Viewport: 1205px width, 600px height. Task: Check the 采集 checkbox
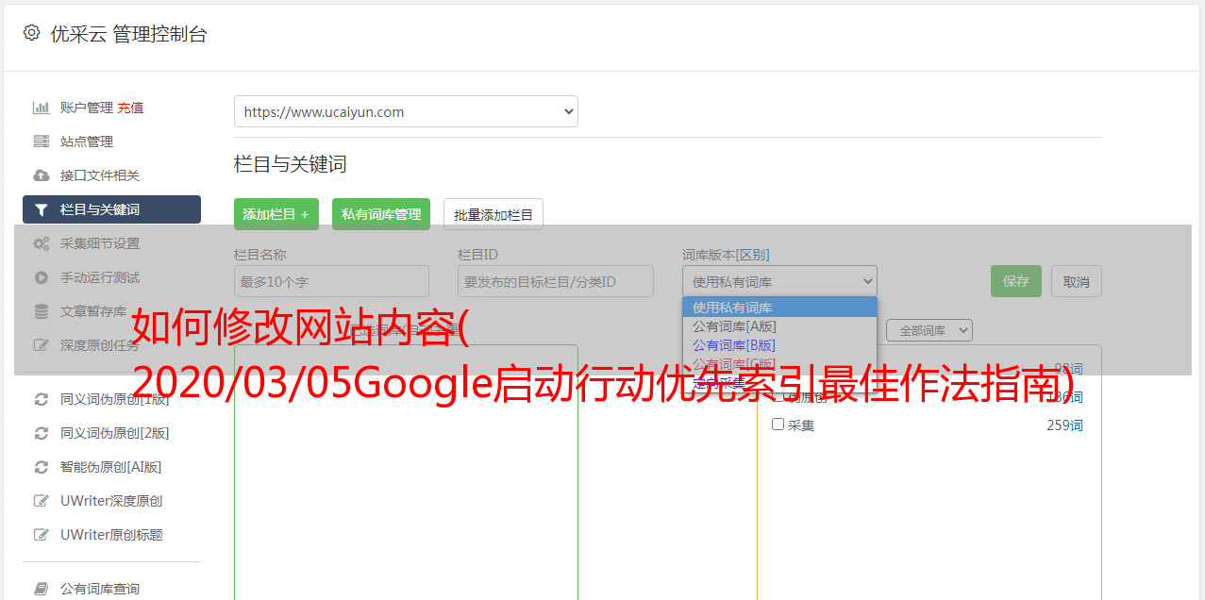coord(778,425)
